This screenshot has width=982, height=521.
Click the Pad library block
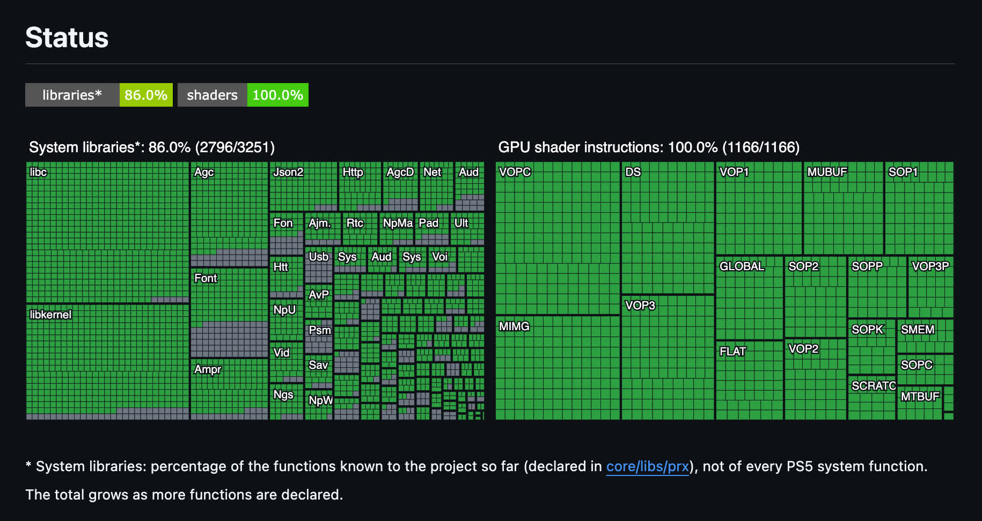click(x=432, y=229)
